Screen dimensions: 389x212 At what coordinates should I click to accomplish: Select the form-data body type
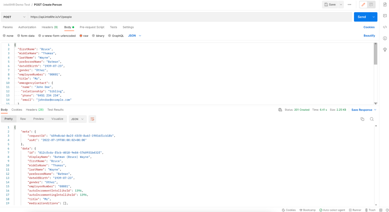click(x=26, y=36)
